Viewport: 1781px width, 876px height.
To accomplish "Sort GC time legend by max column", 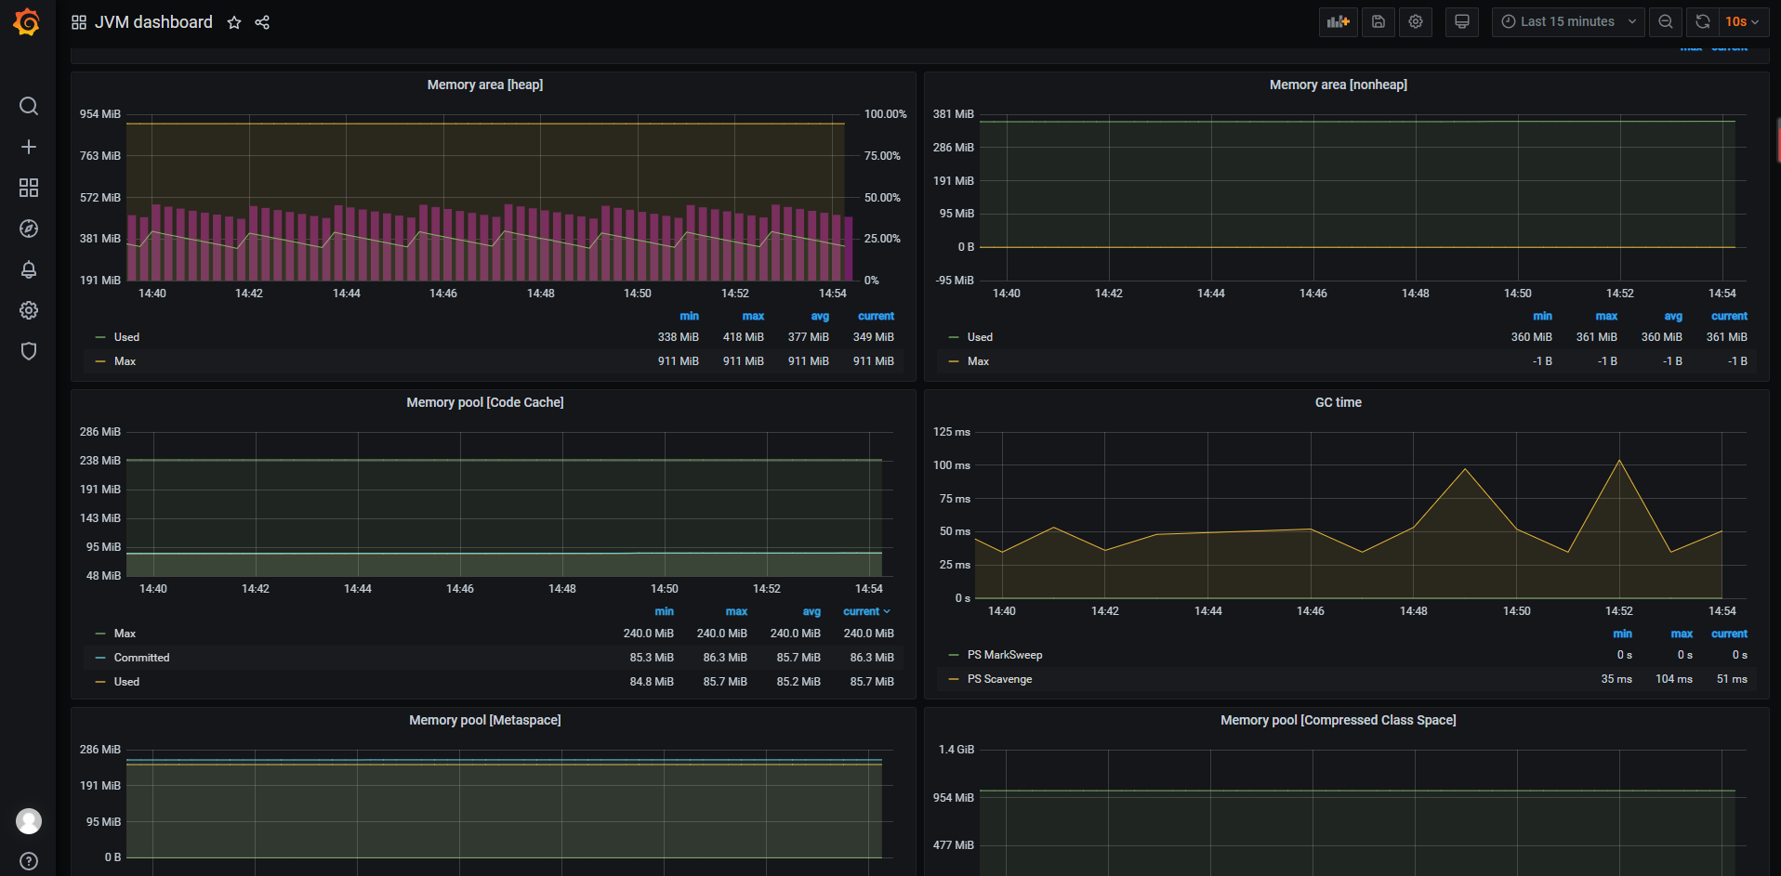I will pyautogui.click(x=1682, y=634).
